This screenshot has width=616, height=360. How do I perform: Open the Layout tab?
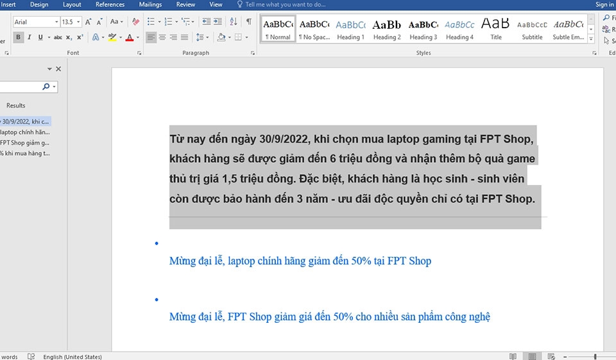pos(72,4)
